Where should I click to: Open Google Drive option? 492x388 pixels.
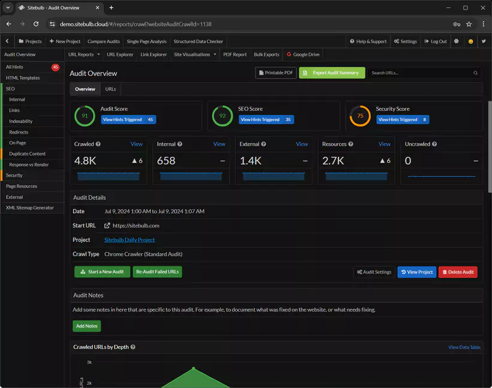point(303,54)
